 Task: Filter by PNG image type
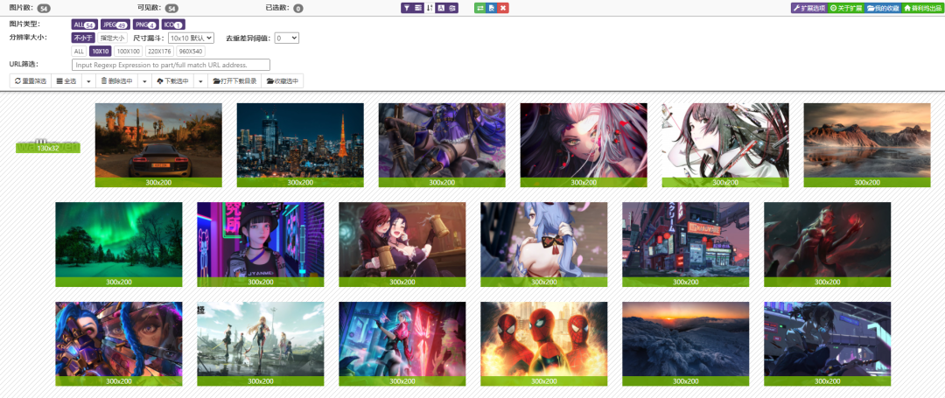coord(145,24)
